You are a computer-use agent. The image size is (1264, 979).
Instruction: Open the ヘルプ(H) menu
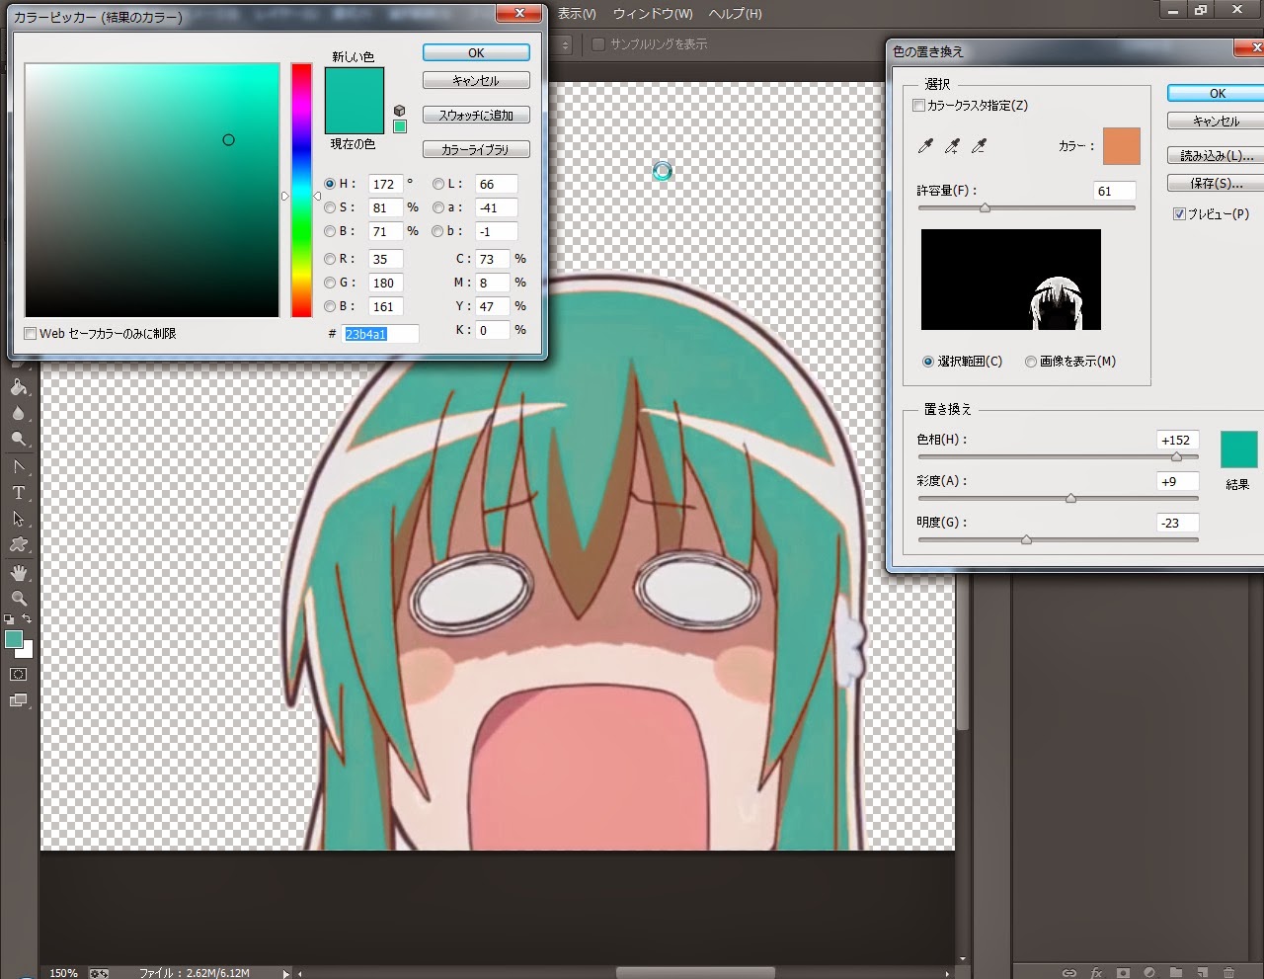coord(736,14)
